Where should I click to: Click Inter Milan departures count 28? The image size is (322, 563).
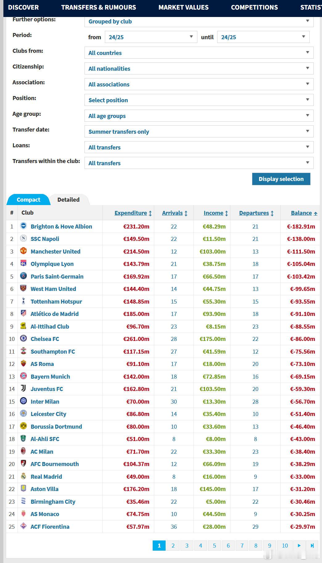(x=255, y=401)
